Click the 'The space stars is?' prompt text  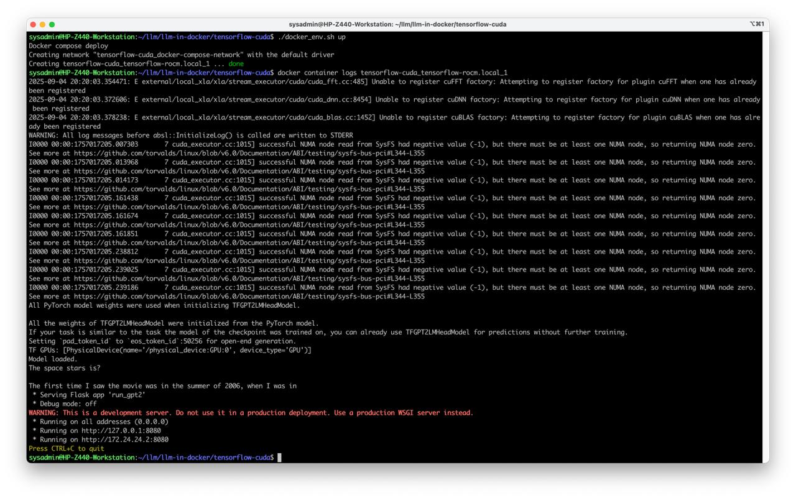click(65, 368)
